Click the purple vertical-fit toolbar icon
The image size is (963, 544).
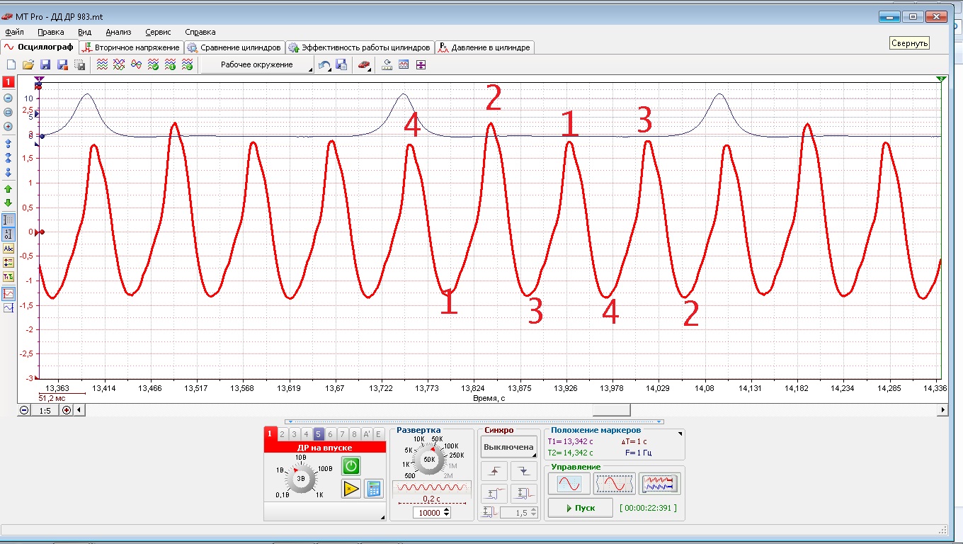click(421, 65)
